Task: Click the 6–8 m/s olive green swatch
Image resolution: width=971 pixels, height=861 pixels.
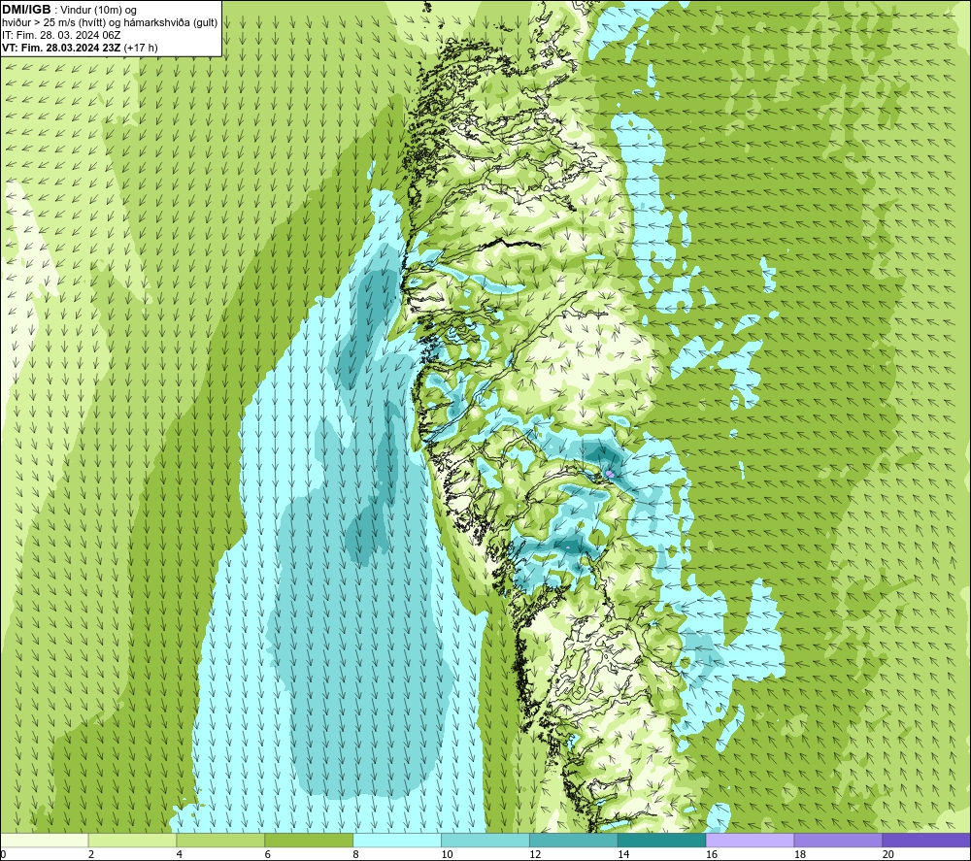Action: click(x=309, y=840)
